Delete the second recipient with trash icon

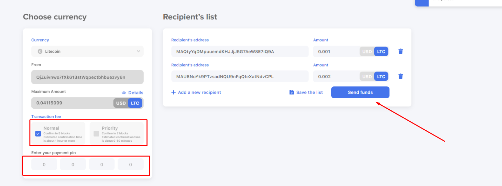(x=400, y=76)
